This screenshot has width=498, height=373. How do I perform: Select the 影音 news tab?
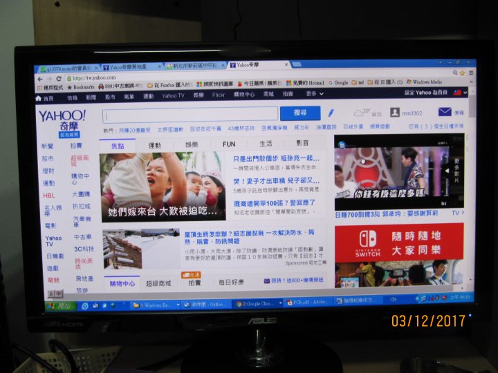(303, 143)
